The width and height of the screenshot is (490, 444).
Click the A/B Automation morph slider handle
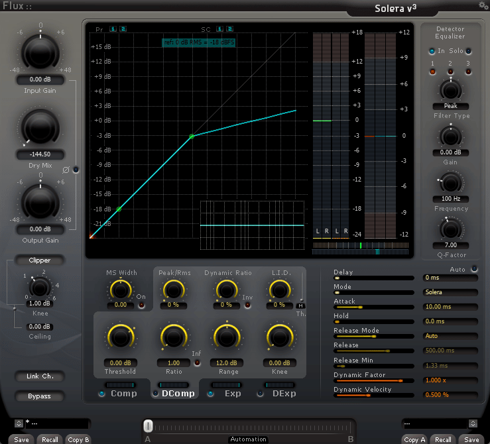coord(149,425)
